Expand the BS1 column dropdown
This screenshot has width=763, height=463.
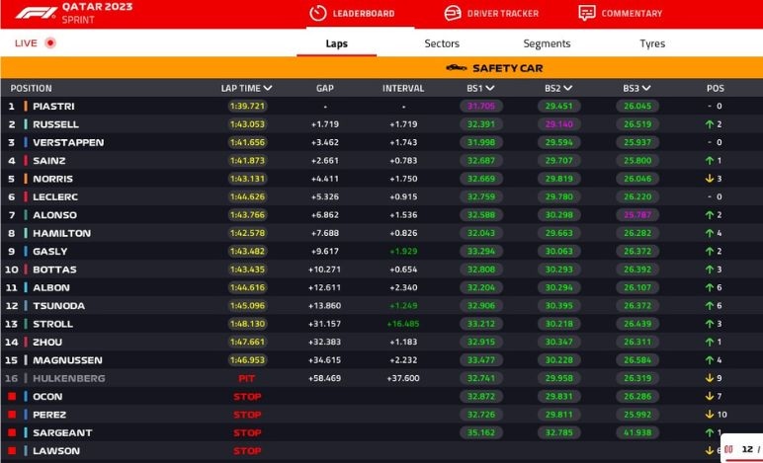490,89
